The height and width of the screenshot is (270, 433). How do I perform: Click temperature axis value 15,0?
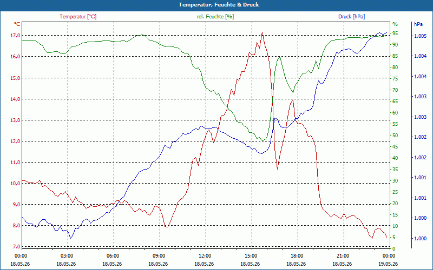[16, 78]
